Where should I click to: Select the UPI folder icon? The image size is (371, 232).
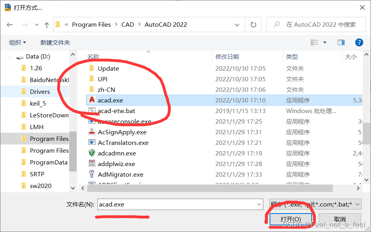point(92,79)
